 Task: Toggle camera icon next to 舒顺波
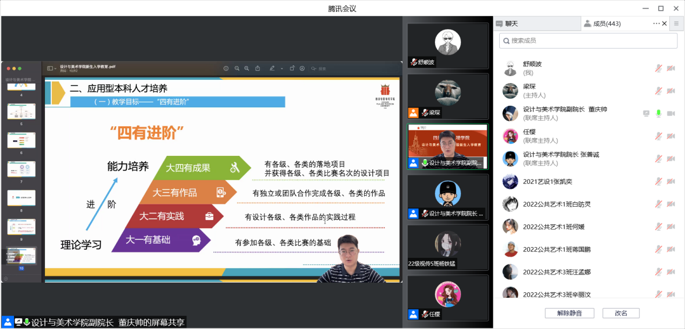click(671, 68)
